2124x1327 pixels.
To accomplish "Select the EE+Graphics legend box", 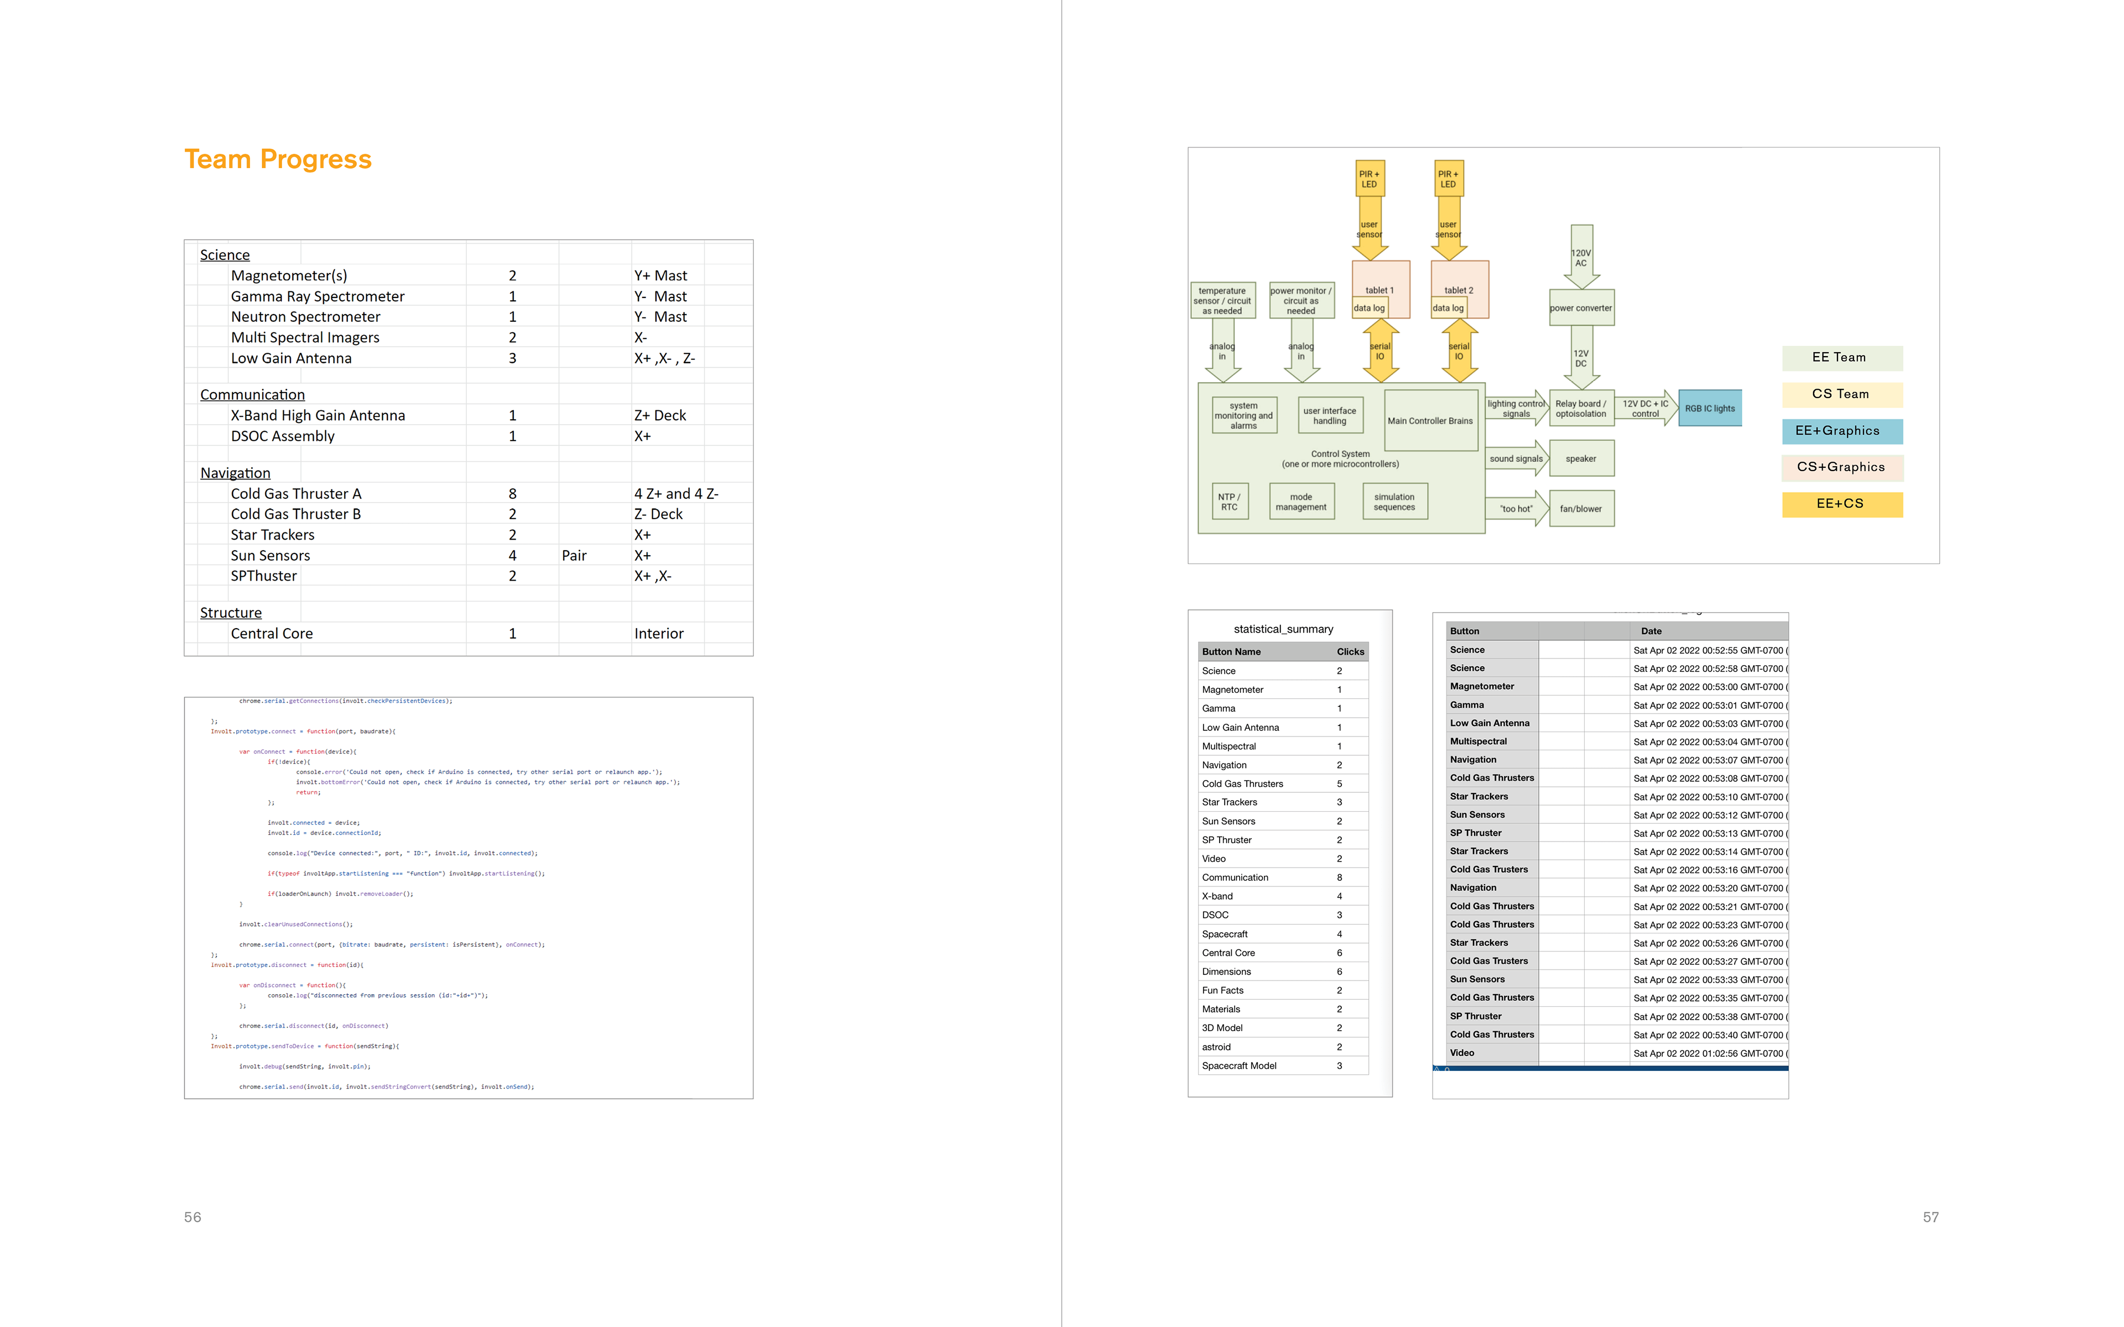I will (1841, 431).
